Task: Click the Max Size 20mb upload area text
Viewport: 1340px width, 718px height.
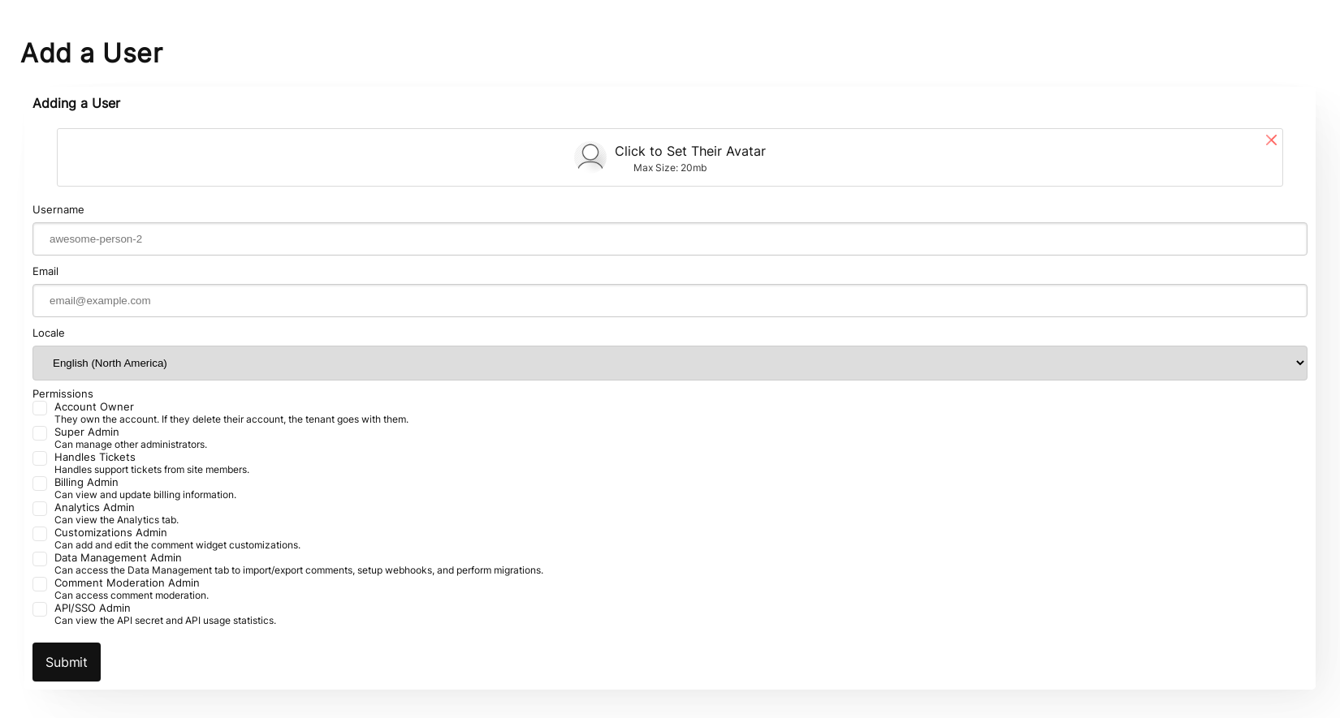Action: coord(670,168)
